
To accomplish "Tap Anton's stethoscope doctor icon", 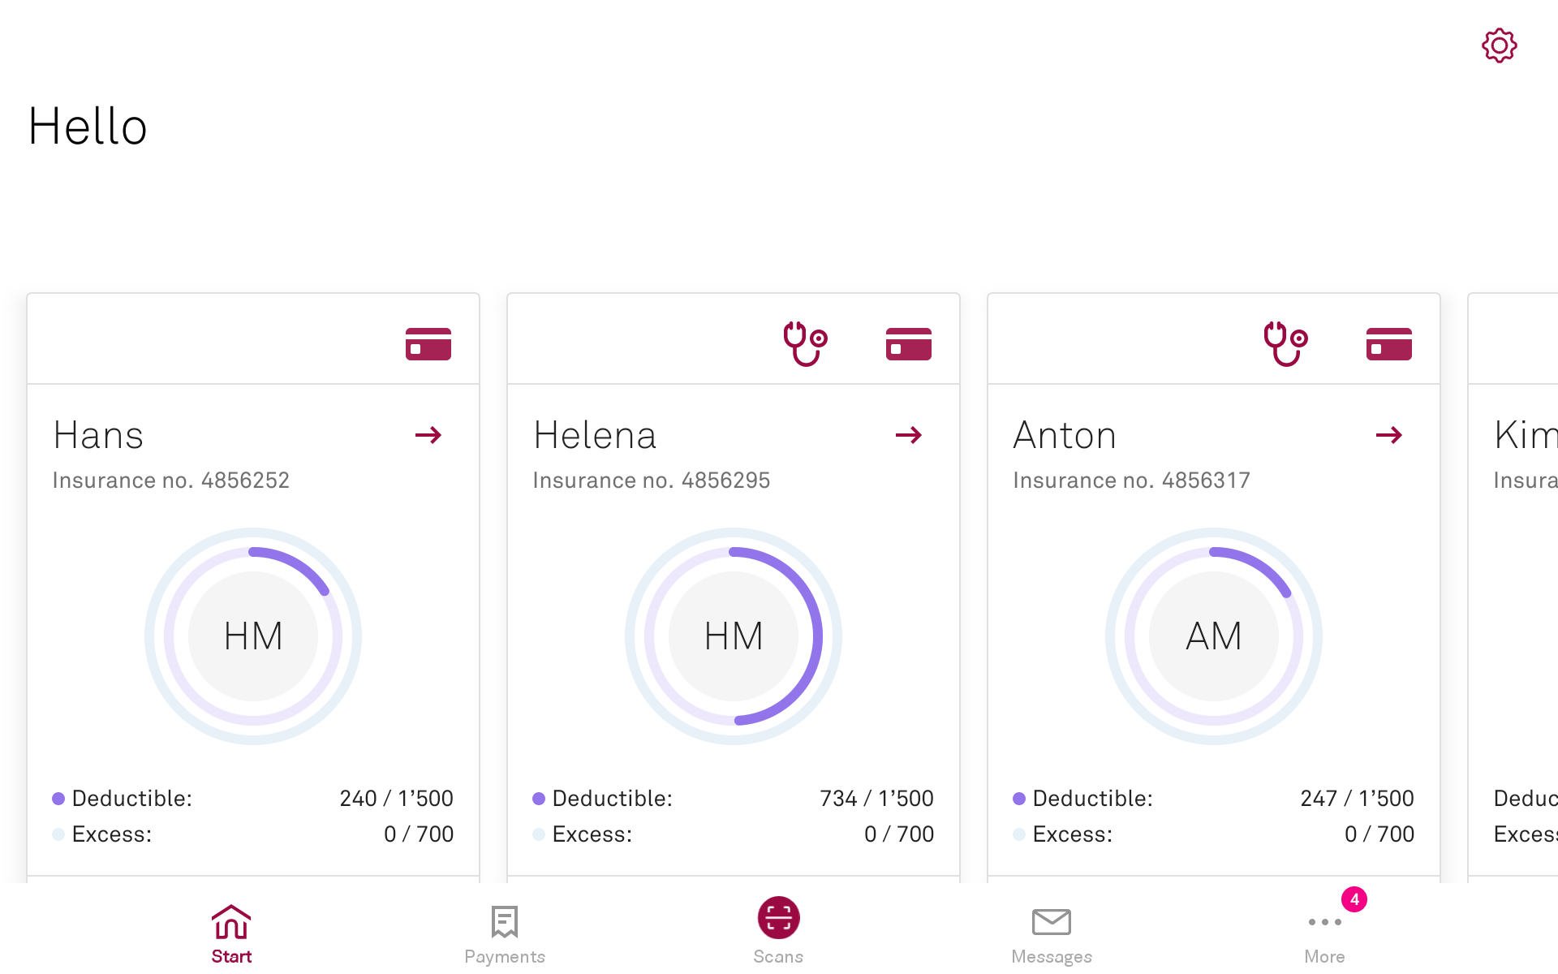I will pos(1285,343).
